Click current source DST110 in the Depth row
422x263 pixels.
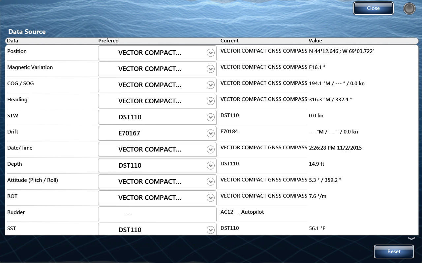pyautogui.click(x=229, y=163)
